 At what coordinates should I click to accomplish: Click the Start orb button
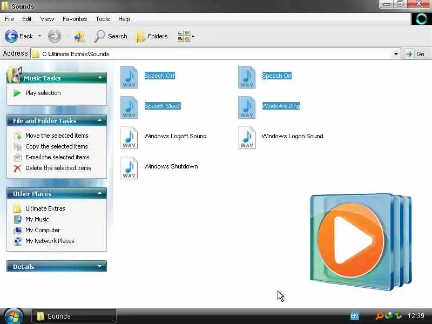pos(13,316)
